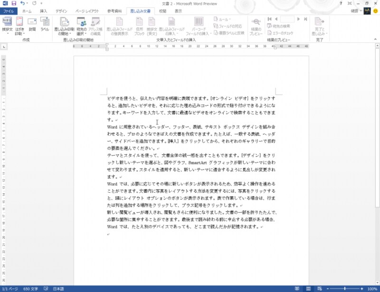
Task: Run エラーのチェック to check for errors
Action: coord(283,33)
